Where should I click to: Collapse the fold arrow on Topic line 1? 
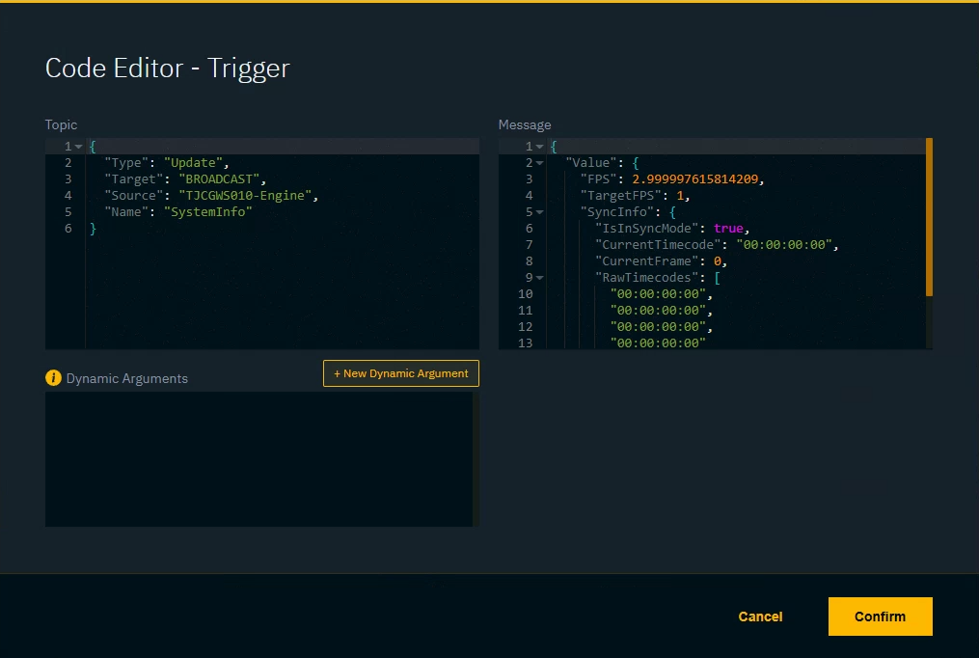[78, 147]
